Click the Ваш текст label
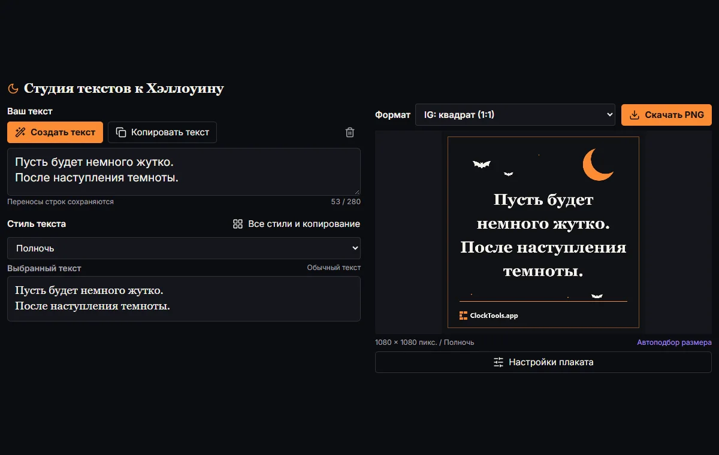The width and height of the screenshot is (719, 455). 30,111
